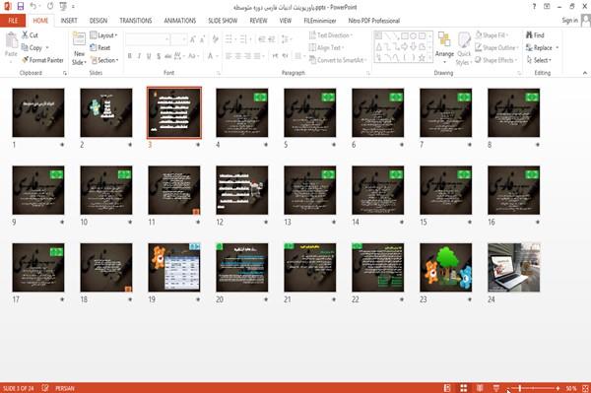Click the Undo arrow
The height and width of the screenshot is (393, 591).
(33, 6)
